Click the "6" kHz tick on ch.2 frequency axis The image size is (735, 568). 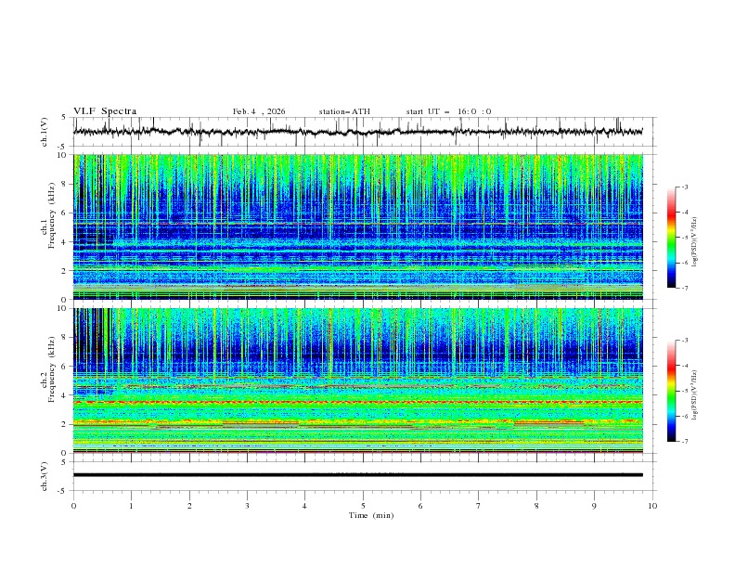pyautogui.click(x=65, y=367)
